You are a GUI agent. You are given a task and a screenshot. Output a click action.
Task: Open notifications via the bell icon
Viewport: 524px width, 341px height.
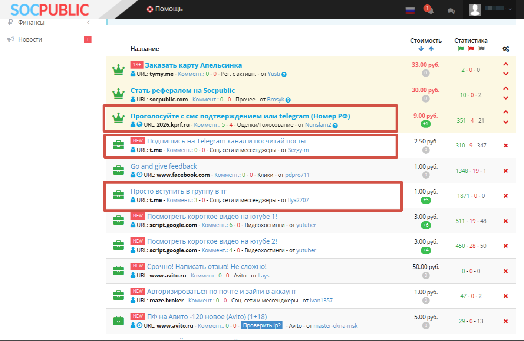(430, 10)
